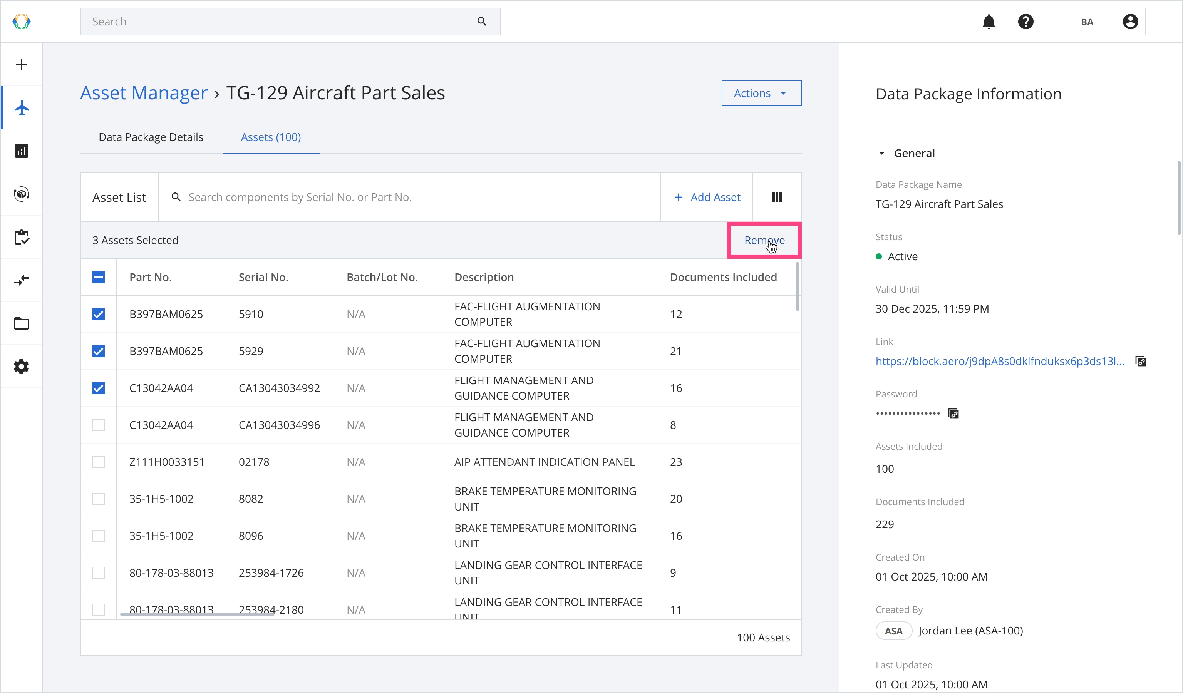Screen dimensions: 1183x693
Task: Click the airplane icon in sidebar
Action: click(22, 108)
